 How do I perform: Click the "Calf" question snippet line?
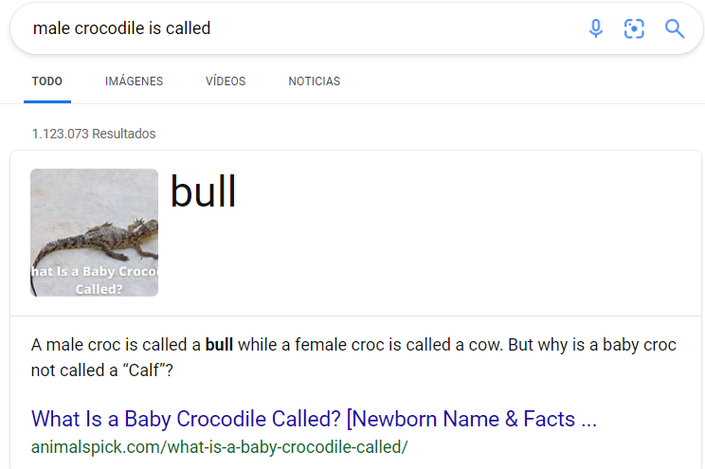pyautogui.click(x=102, y=370)
